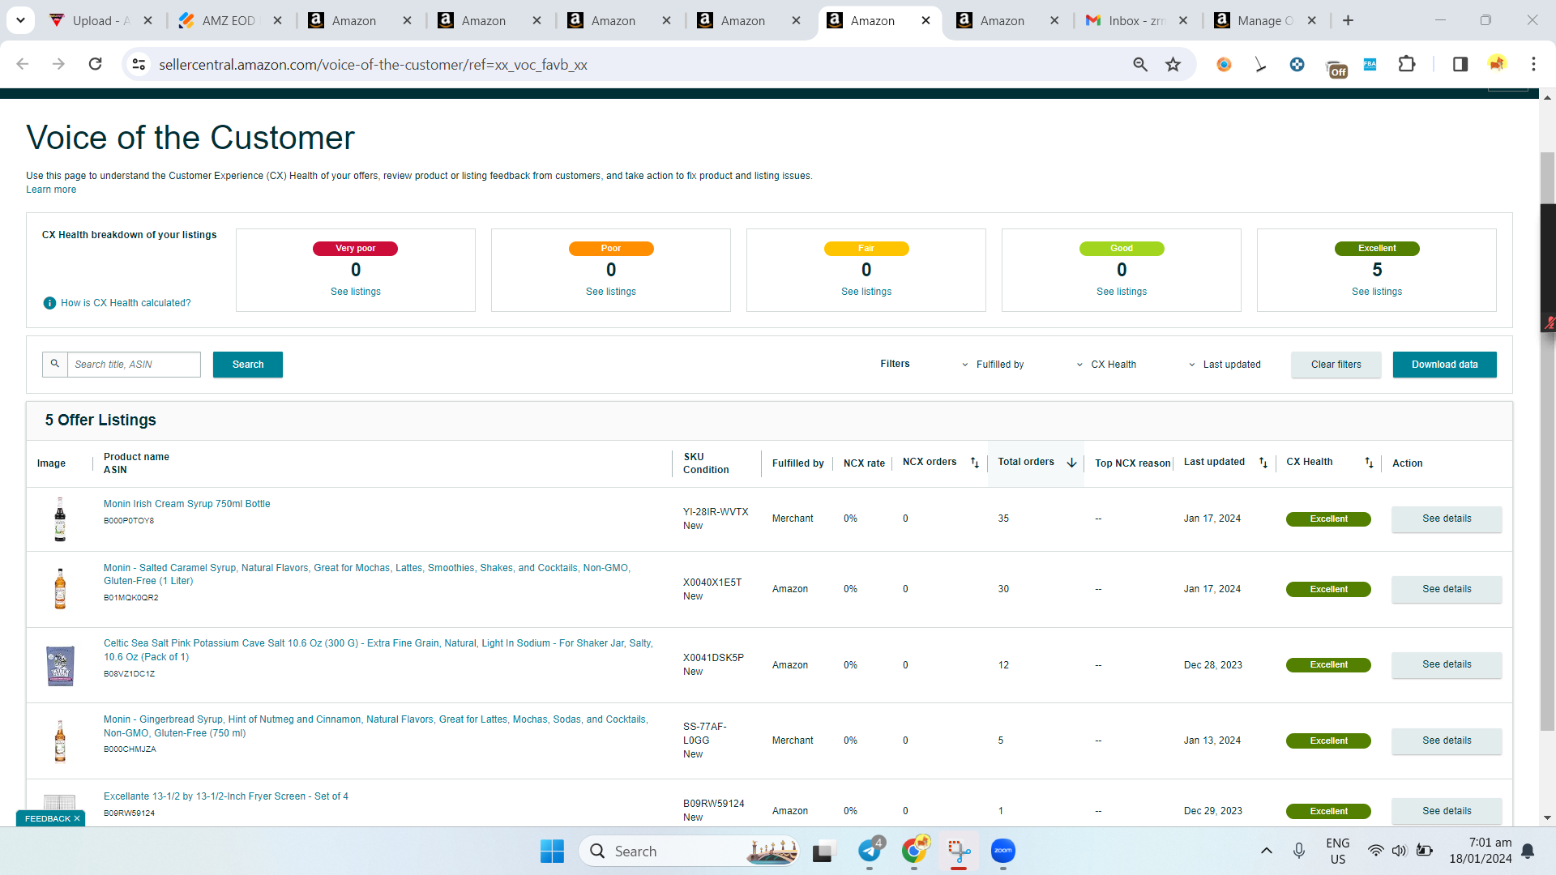The height and width of the screenshot is (875, 1556).
Task: See listings under Fair
Action: click(x=866, y=292)
